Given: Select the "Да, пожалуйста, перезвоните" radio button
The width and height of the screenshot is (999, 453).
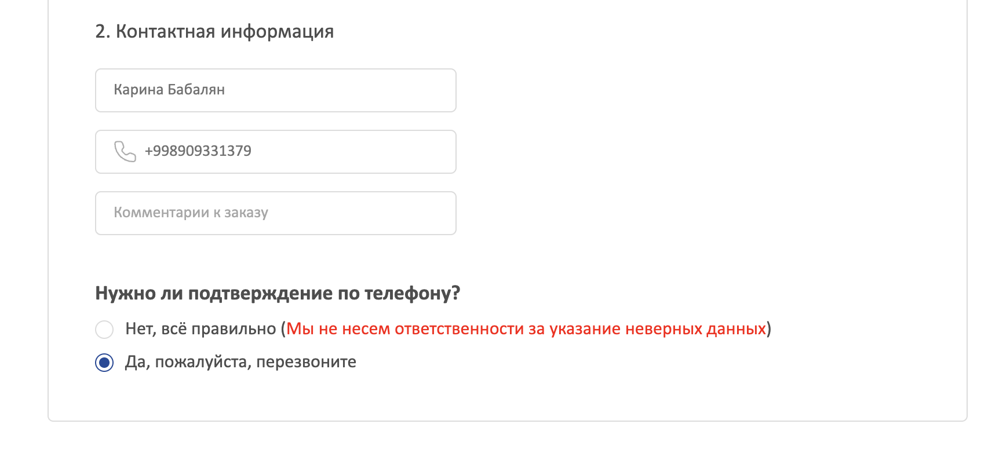Looking at the screenshot, I should 104,363.
